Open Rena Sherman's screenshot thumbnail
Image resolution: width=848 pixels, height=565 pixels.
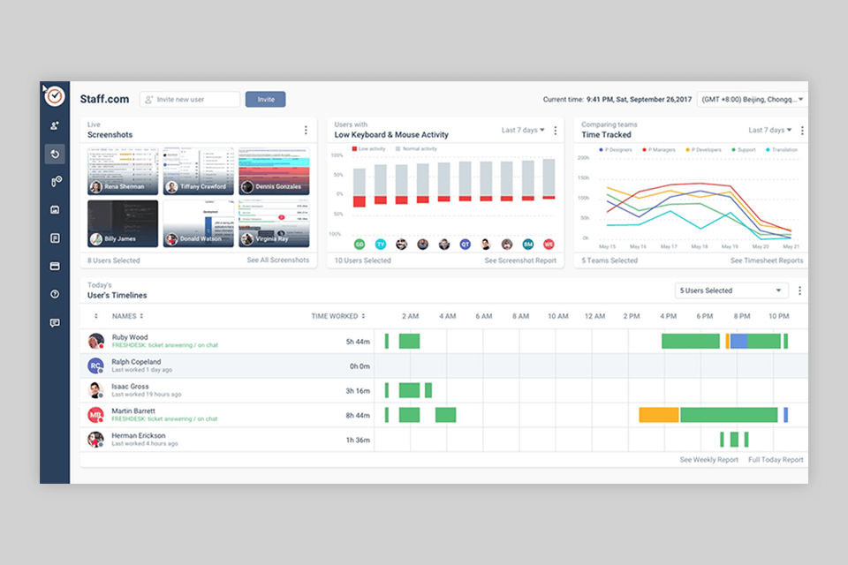[123, 171]
